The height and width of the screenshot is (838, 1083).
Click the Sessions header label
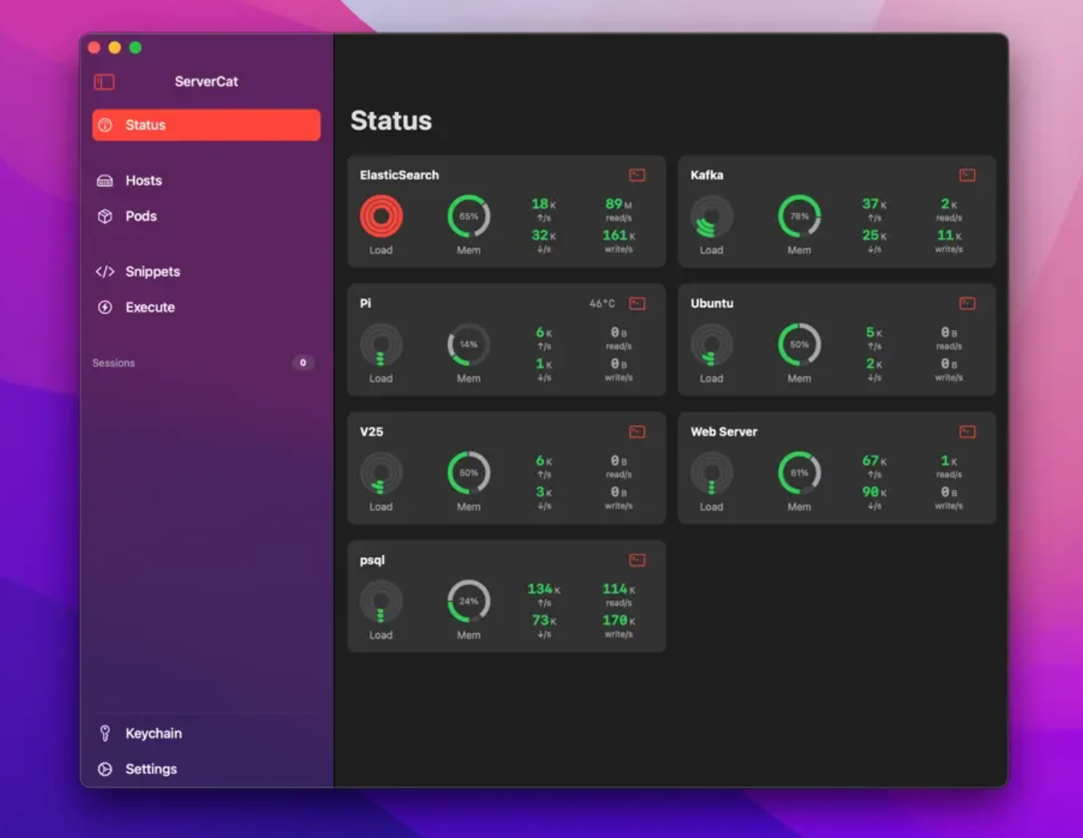point(114,363)
